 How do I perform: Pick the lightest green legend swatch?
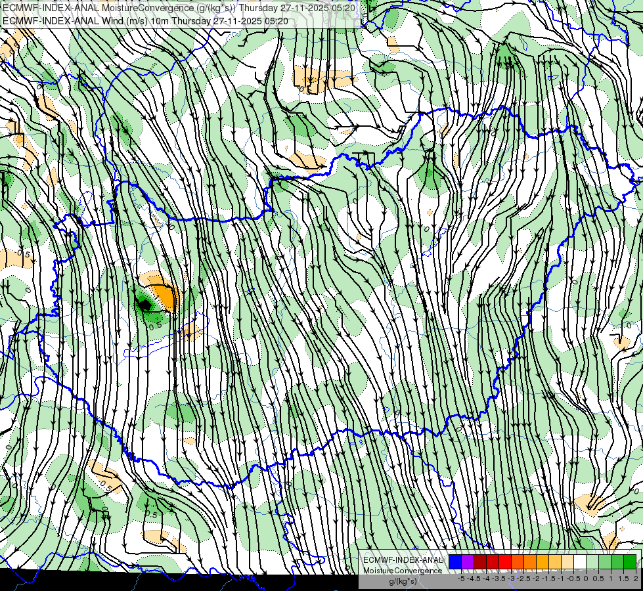pos(592,562)
